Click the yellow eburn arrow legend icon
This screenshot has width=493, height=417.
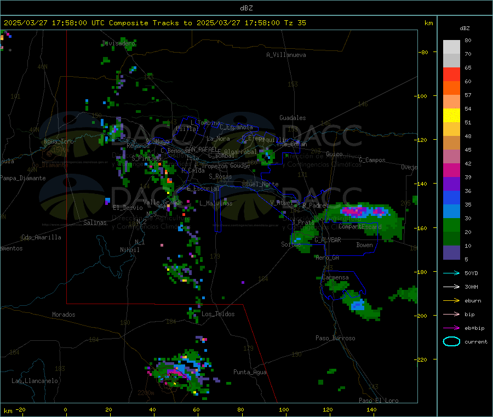click(x=451, y=300)
